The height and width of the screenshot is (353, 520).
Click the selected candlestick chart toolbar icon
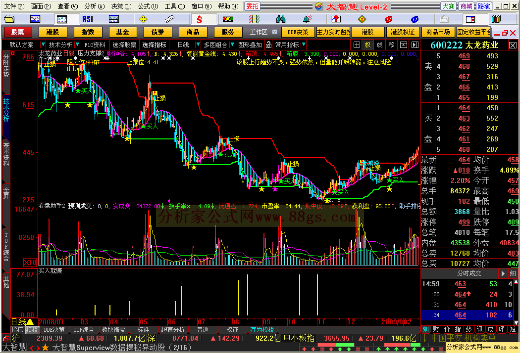(x=62, y=19)
